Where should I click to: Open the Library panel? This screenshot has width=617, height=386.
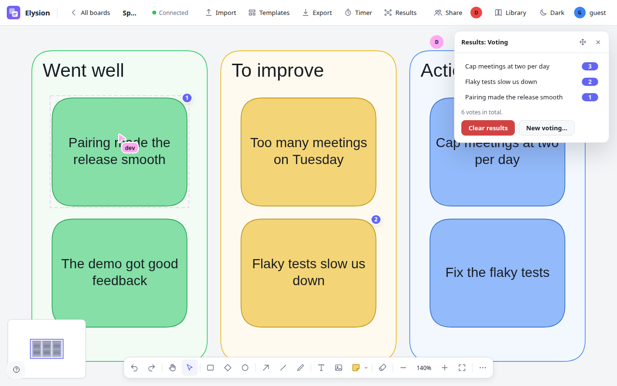tap(510, 13)
